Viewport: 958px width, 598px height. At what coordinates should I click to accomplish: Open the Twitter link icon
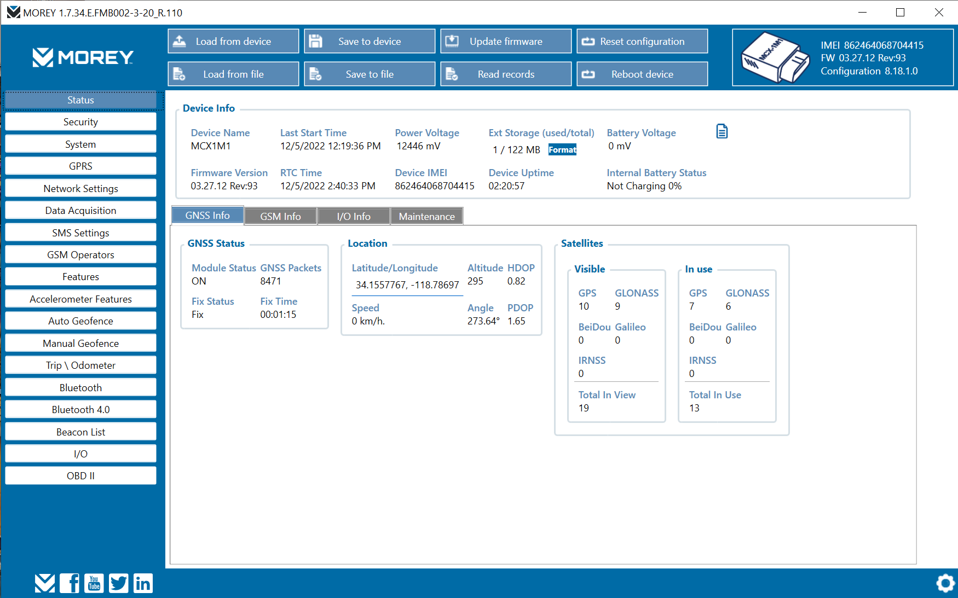click(118, 583)
